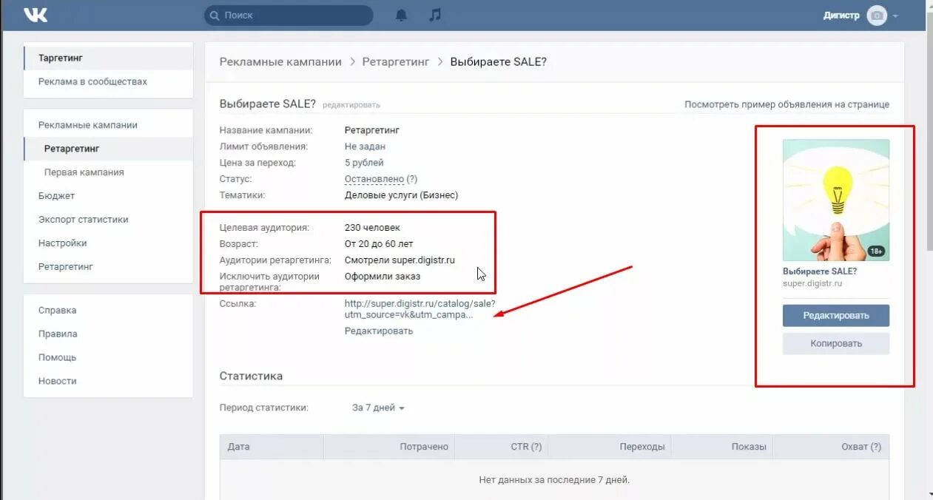The image size is (933, 500).
Task: Open За 7 дней period dropdown
Action: [378, 408]
